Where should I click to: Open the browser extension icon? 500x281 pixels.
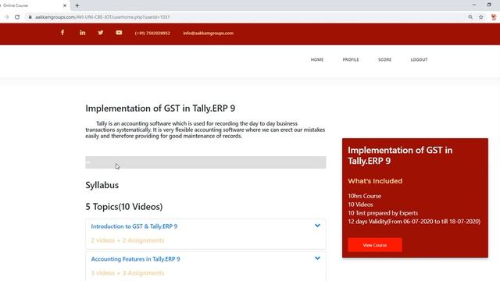pyautogui.click(x=494, y=17)
